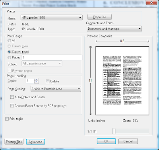Open the Comments and Forms dropdown
Viewport: 159px width, 150px height.
point(114,29)
